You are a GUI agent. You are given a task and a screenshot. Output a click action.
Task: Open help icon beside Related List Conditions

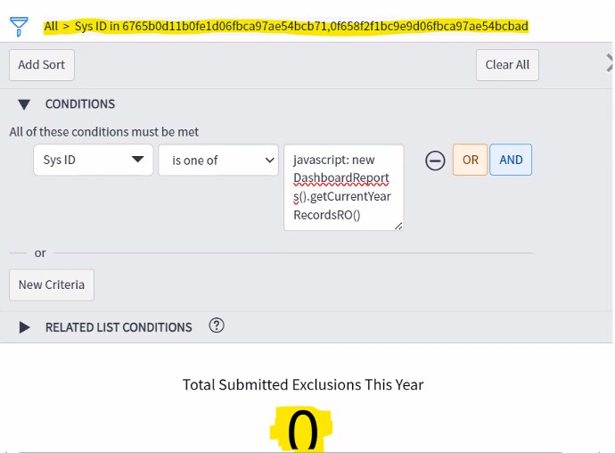point(217,325)
